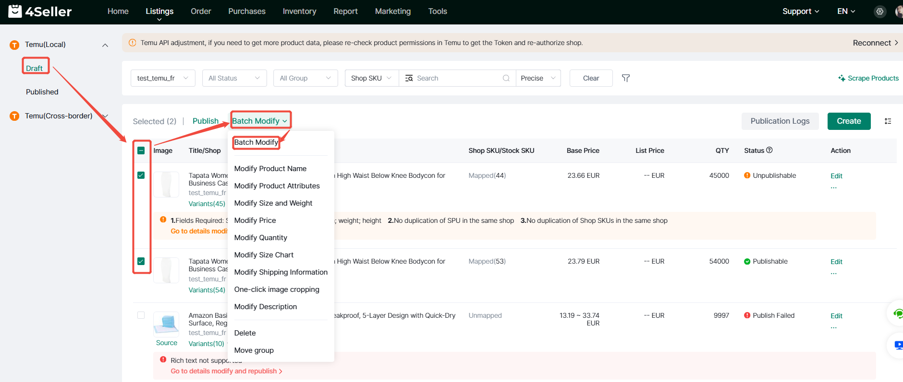Open the Shop SKU search type dropdown

[x=372, y=78]
